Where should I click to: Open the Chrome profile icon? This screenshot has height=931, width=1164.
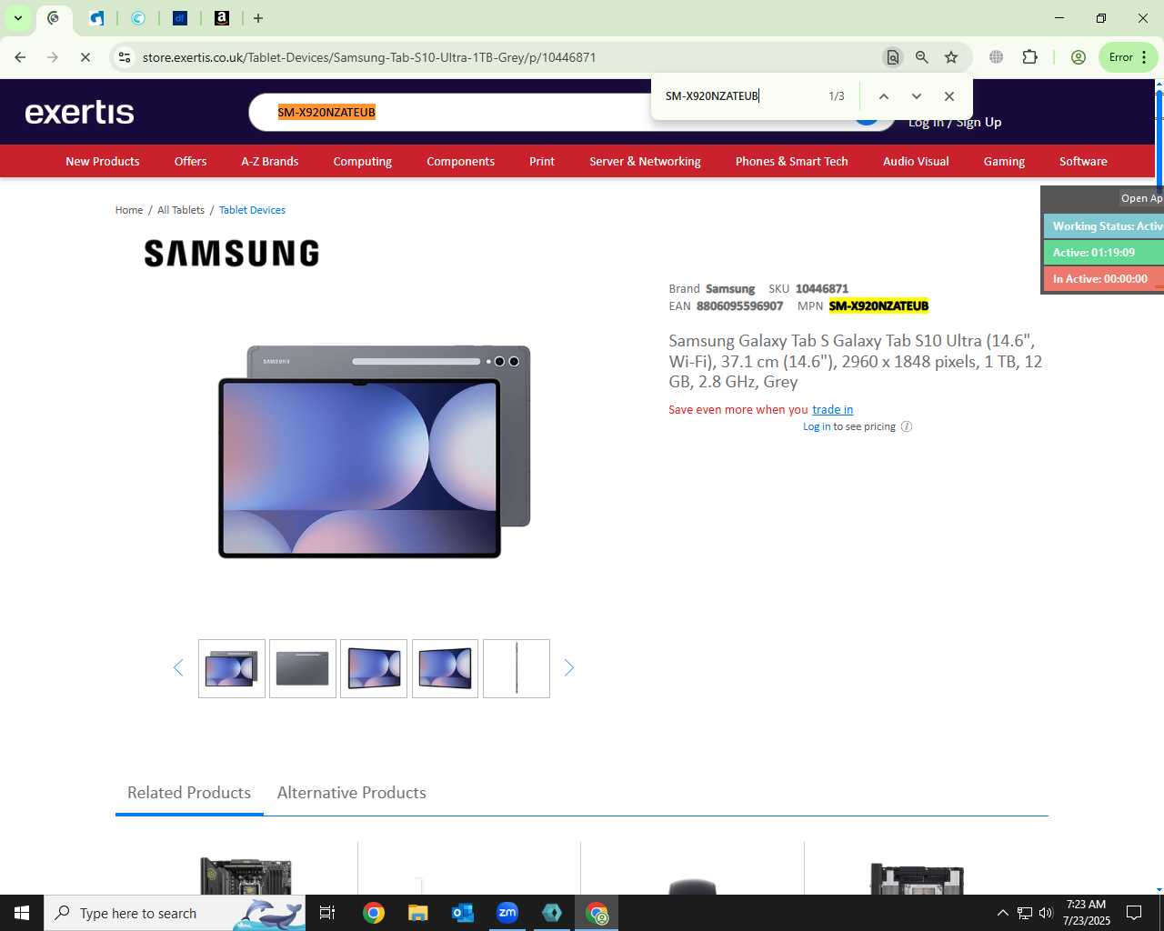(x=1079, y=57)
